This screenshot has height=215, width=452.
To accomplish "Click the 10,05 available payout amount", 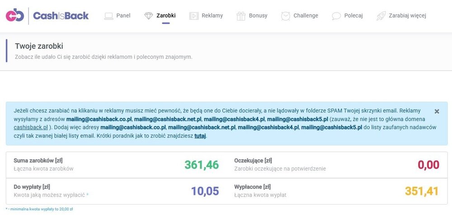I will coord(205,191).
